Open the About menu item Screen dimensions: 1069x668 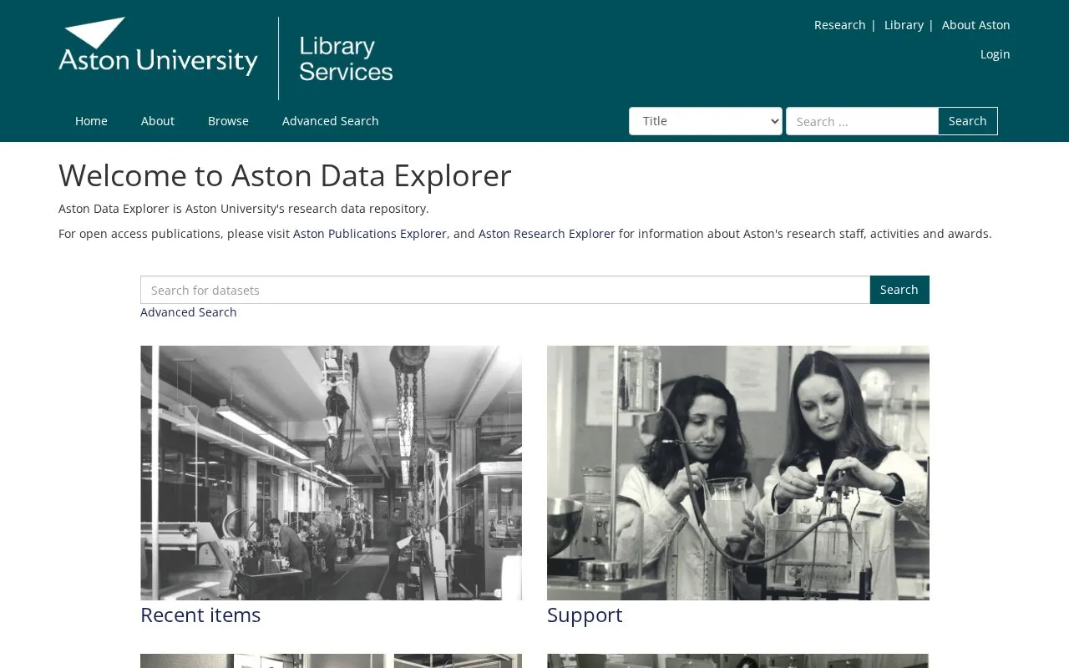click(x=158, y=121)
